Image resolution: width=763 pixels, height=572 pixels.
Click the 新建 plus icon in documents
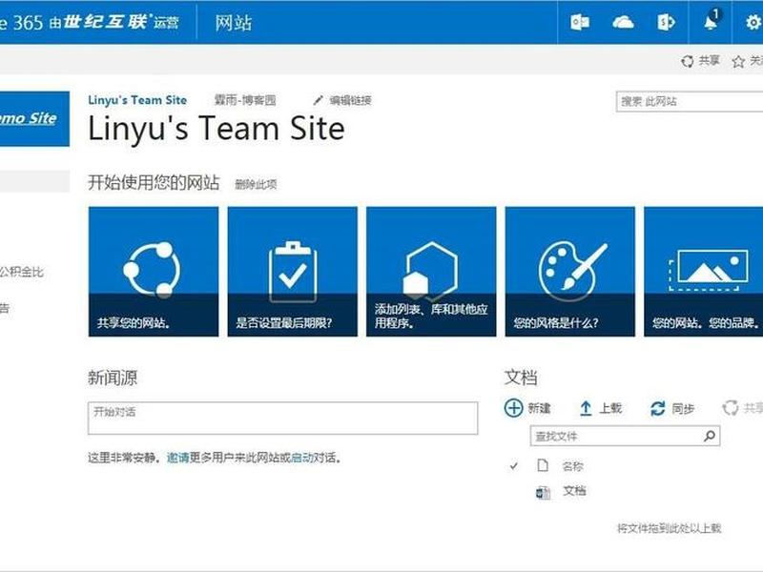coord(513,408)
